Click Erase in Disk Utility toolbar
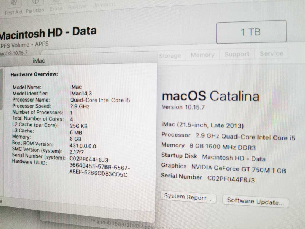The image size is (305, 229). coord(56,6)
